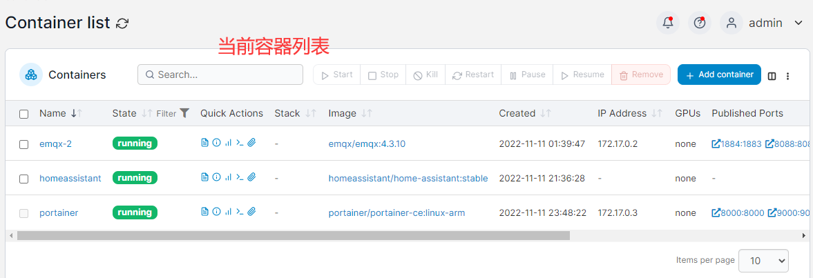
Task: Toggle table column settings icon
Action: click(x=772, y=76)
